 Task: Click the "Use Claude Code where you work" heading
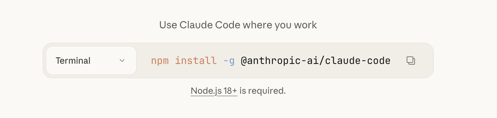pos(238,25)
